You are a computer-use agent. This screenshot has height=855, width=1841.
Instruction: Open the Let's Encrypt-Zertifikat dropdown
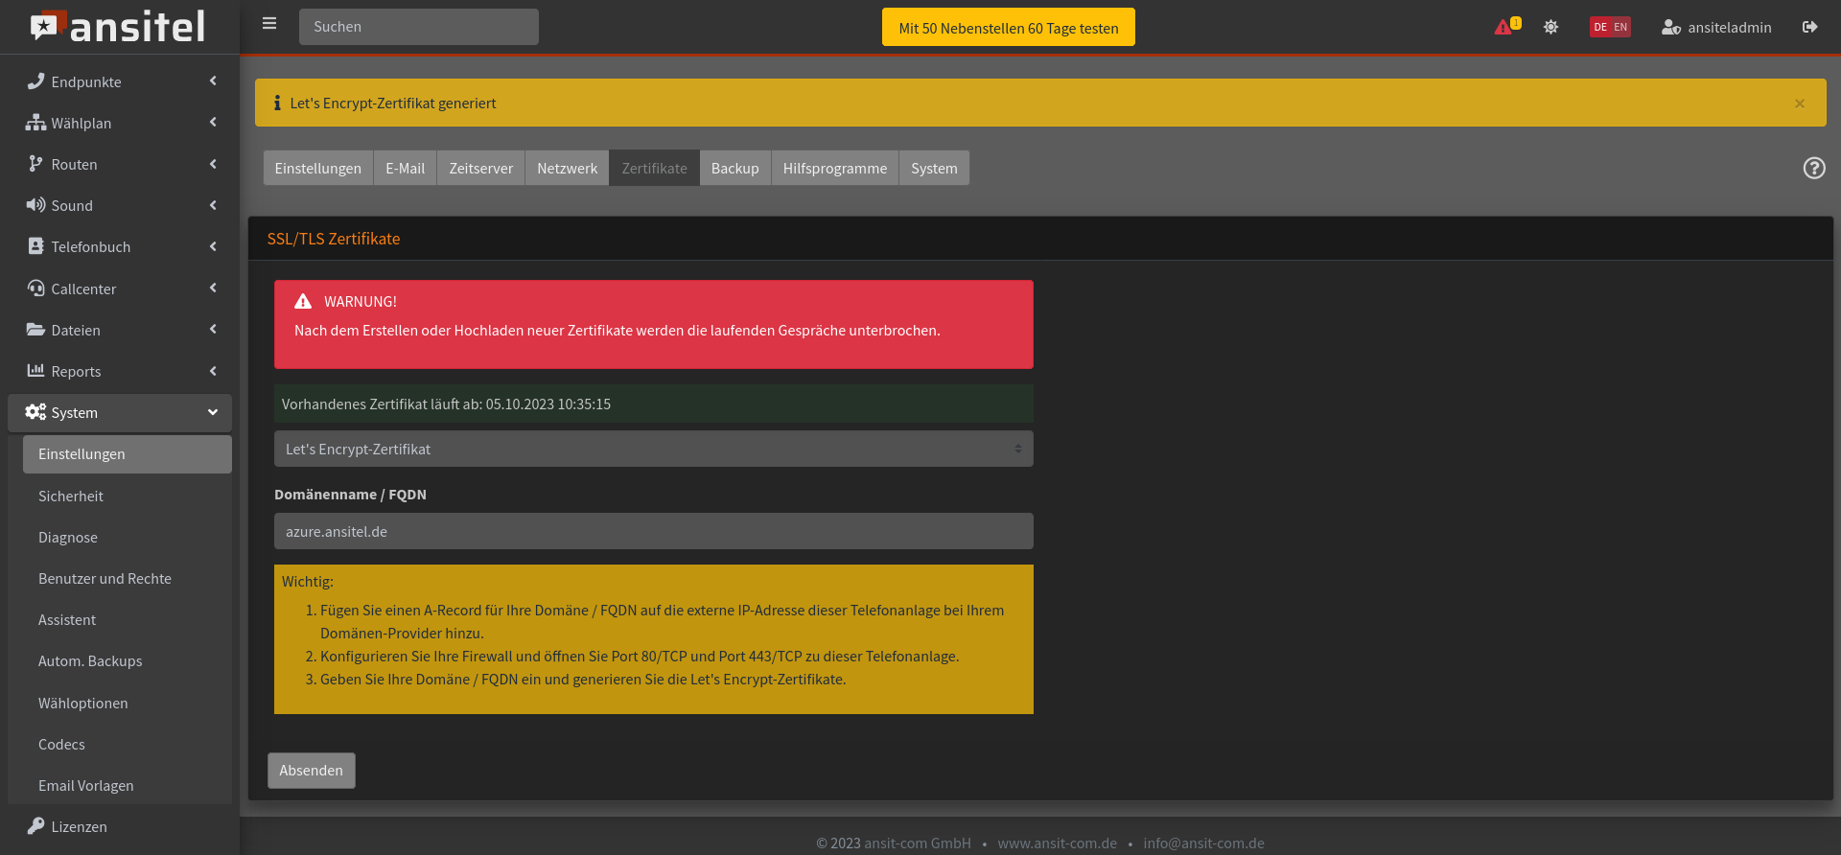[653, 449]
